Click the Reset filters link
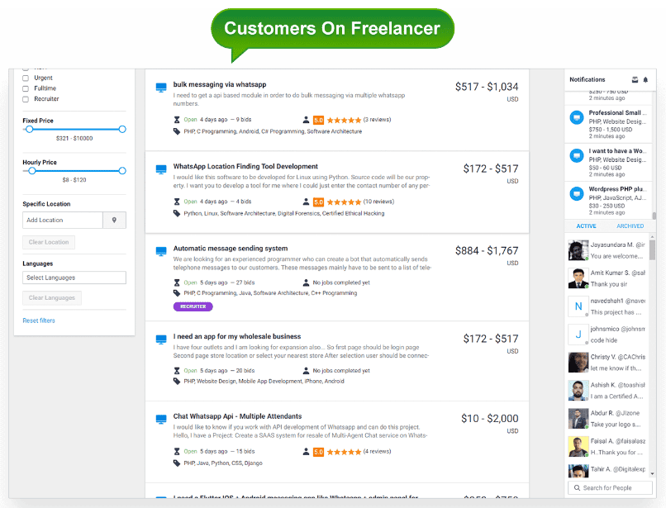The width and height of the screenshot is (666, 508). (x=39, y=320)
